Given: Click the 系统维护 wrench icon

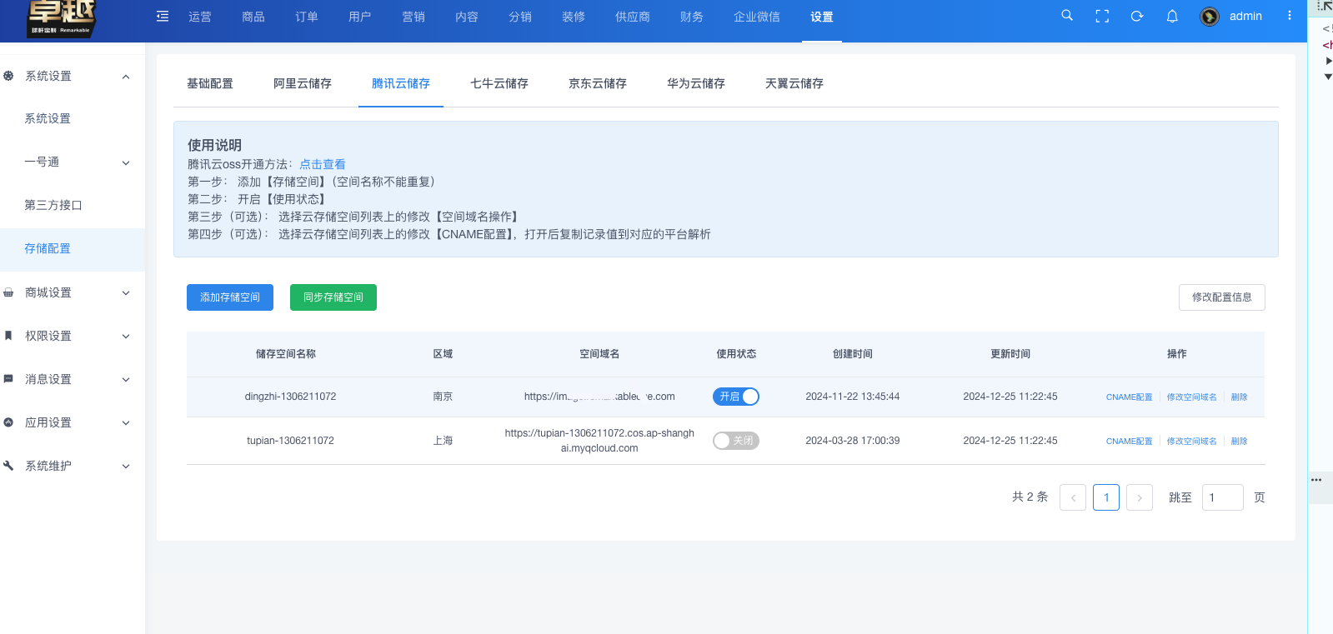Looking at the screenshot, I should (8, 466).
